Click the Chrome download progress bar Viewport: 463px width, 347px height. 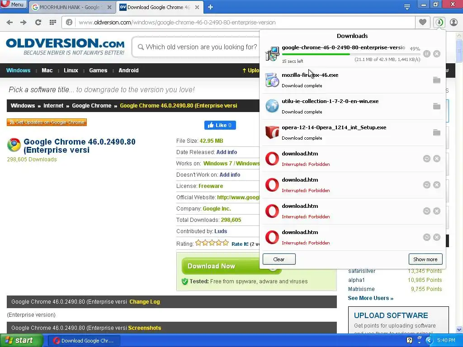(x=351, y=54)
